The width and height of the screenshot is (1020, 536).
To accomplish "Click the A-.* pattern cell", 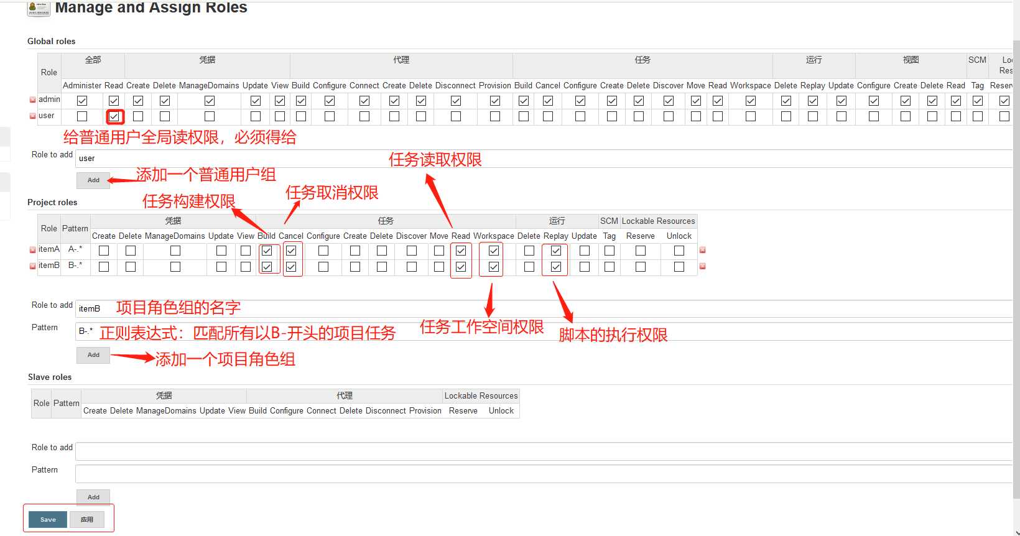I will (75, 249).
